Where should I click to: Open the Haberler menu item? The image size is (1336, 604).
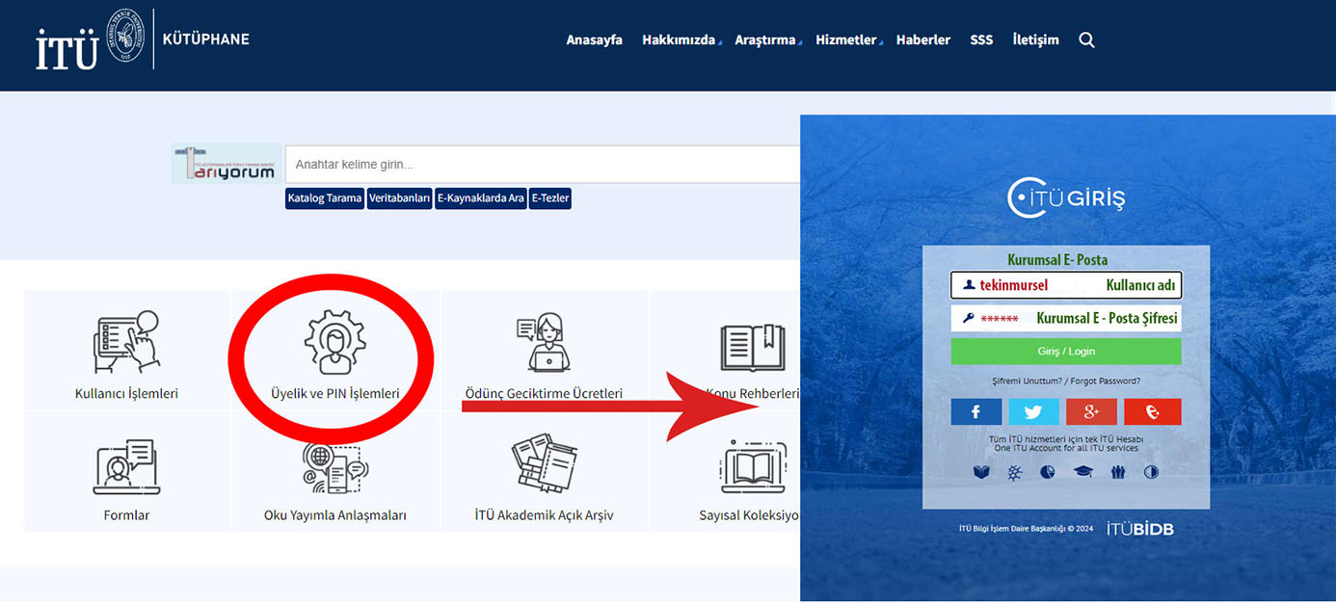coord(922,40)
